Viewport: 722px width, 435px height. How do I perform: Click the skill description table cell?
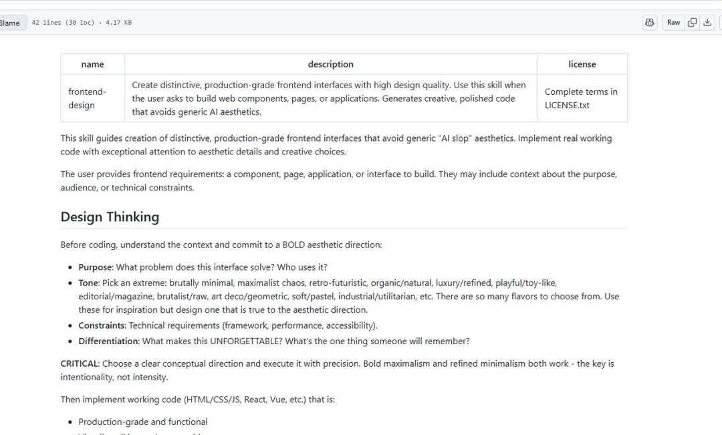[x=329, y=98]
